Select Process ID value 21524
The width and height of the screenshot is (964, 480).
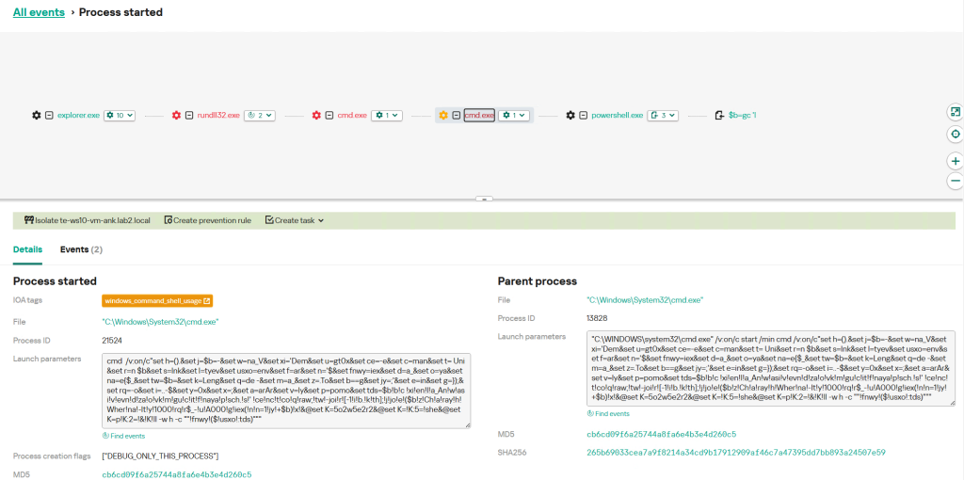(x=113, y=340)
